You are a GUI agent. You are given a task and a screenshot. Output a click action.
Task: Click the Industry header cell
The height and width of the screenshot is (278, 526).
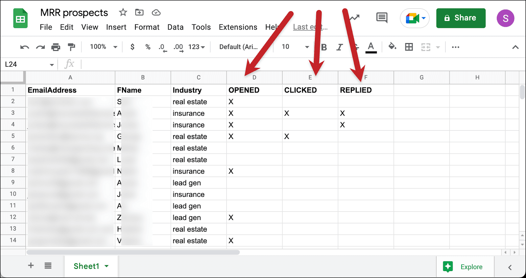[x=199, y=90]
